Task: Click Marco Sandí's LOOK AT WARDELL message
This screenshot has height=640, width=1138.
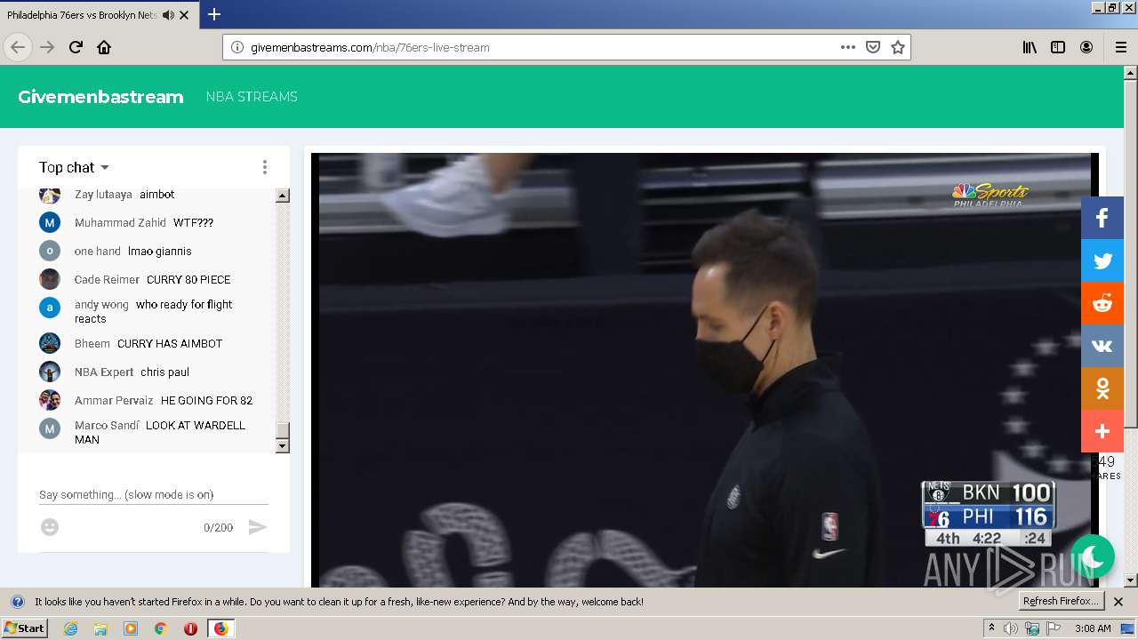Action: click(x=160, y=432)
